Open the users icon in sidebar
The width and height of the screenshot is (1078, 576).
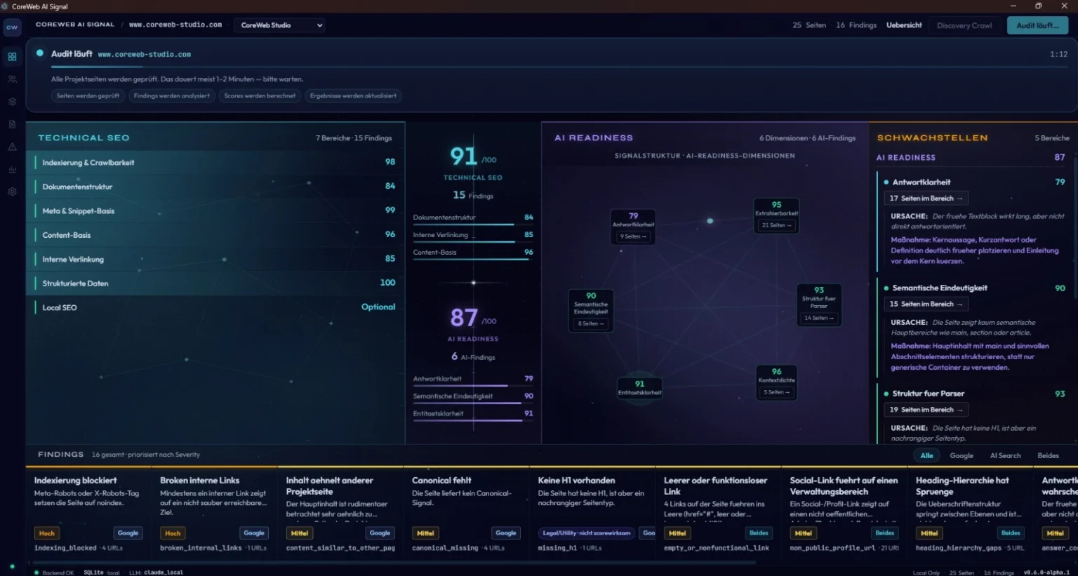click(12, 79)
